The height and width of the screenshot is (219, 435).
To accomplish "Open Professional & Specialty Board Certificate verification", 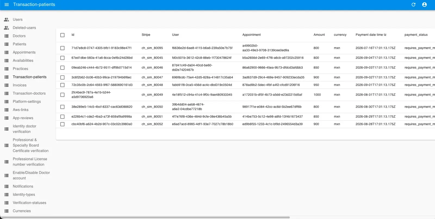I will click(x=31, y=145).
